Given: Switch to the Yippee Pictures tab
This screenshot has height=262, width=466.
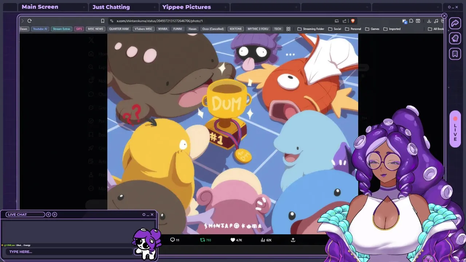Looking at the screenshot, I should point(194,7).
